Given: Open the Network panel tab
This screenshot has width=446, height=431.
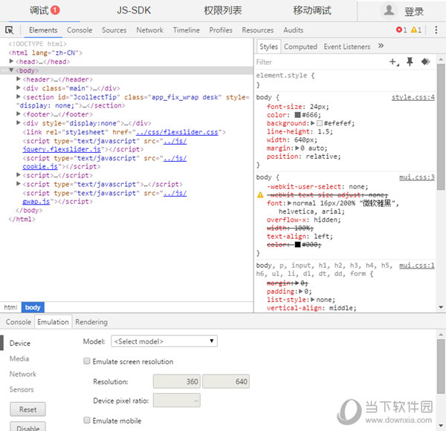Looking at the screenshot, I should point(149,30).
